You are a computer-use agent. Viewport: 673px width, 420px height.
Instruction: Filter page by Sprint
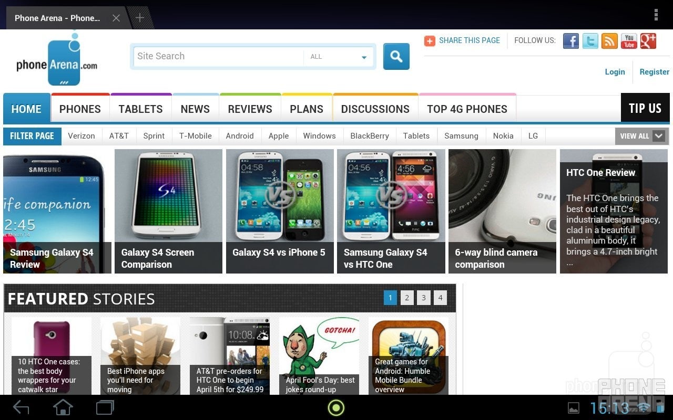(154, 136)
